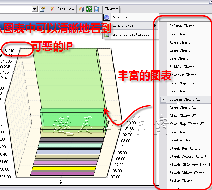This screenshot has height=190, width=212.
Task: Click the 38.80 value label
Action: (5, 169)
